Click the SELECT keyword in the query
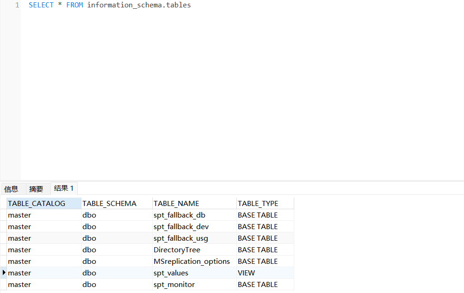The width and height of the screenshot is (464, 293). click(x=41, y=5)
